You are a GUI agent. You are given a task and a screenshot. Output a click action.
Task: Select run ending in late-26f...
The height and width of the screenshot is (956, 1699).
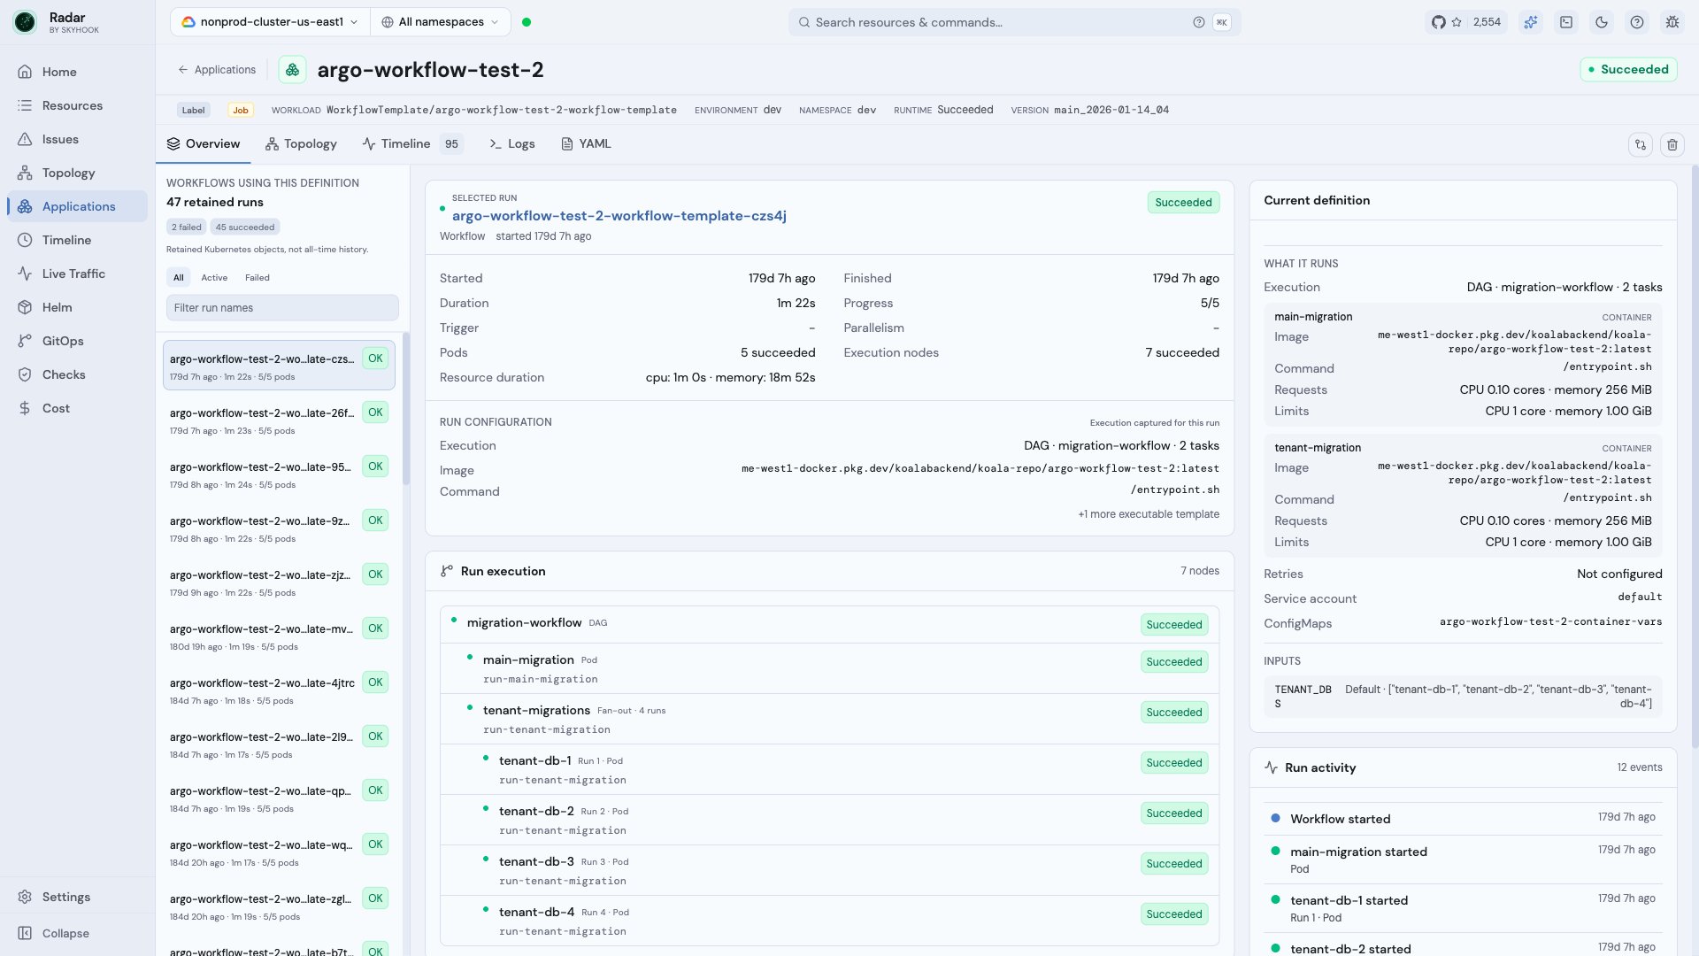tap(279, 420)
